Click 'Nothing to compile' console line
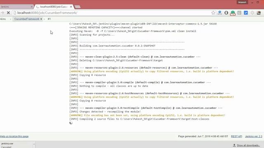Viewport: 264px width, 148px height. [x=109, y=86]
